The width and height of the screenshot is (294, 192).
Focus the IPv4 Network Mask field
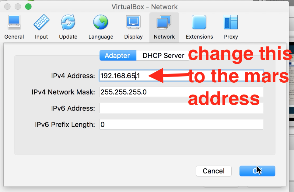(181, 92)
